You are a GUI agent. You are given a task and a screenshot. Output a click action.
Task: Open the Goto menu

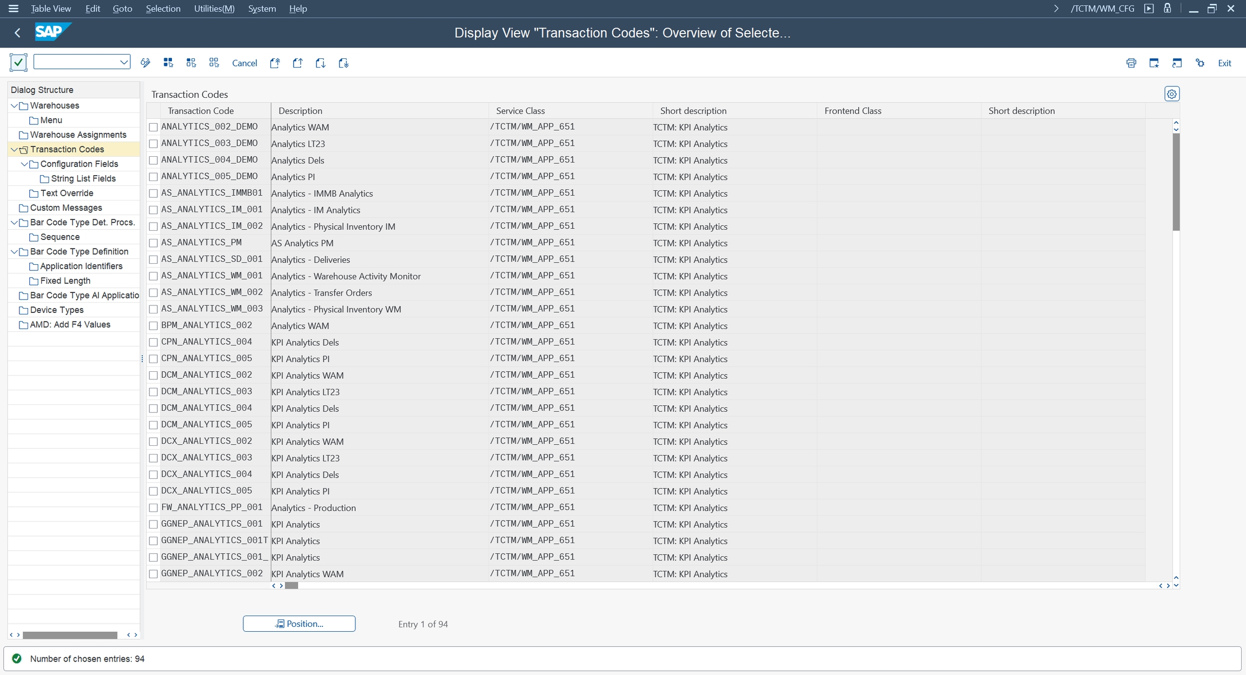[x=122, y=9]
